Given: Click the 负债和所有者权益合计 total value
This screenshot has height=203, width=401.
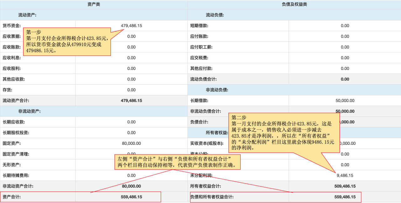Looking at the screenshot, I should point(345,197).
